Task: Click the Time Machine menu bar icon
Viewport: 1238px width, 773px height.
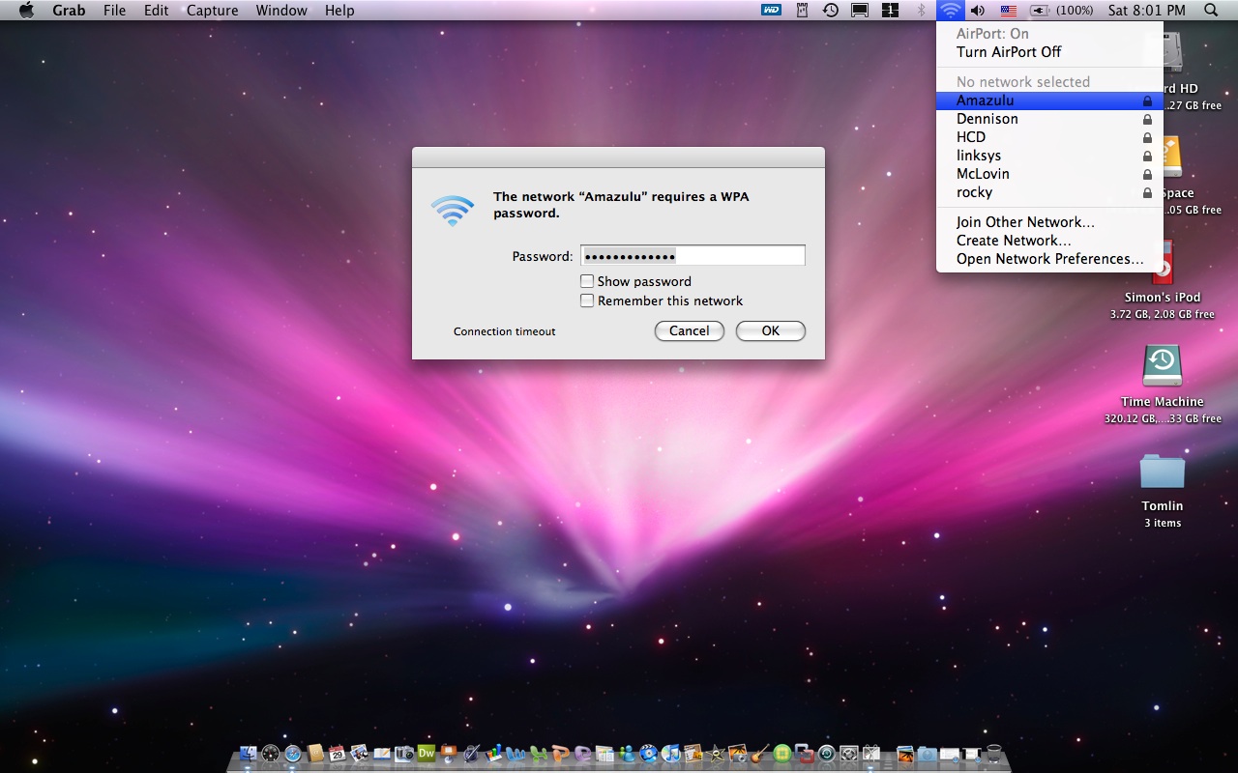Action: 829,11
